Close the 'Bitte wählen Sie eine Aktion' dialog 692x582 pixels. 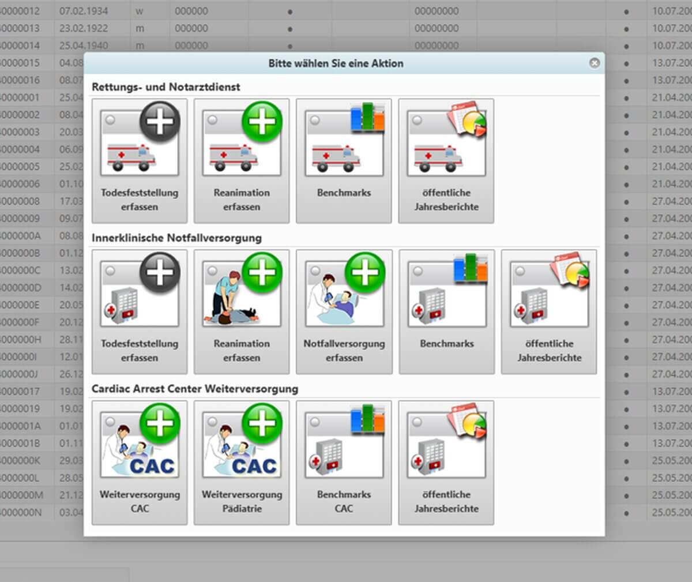coord(595,63)
